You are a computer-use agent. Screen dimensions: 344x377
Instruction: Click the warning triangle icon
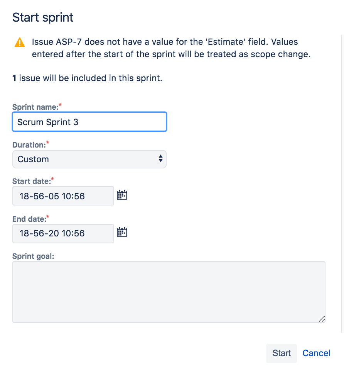[19, 43]
